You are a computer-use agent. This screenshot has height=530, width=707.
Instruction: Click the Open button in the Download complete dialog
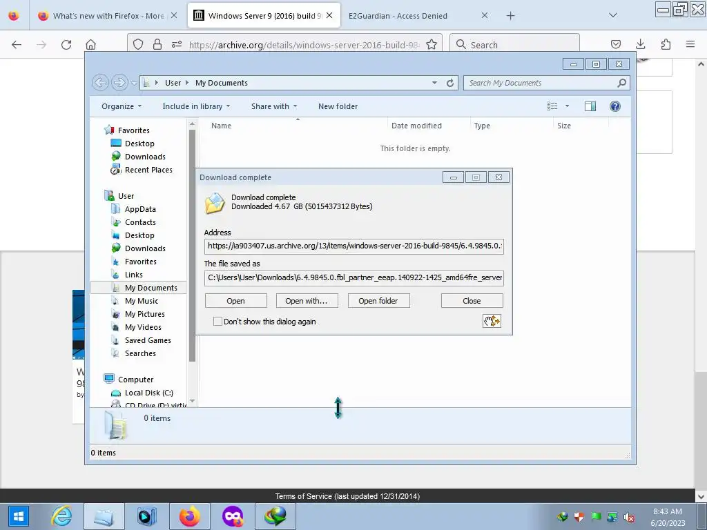236,301
